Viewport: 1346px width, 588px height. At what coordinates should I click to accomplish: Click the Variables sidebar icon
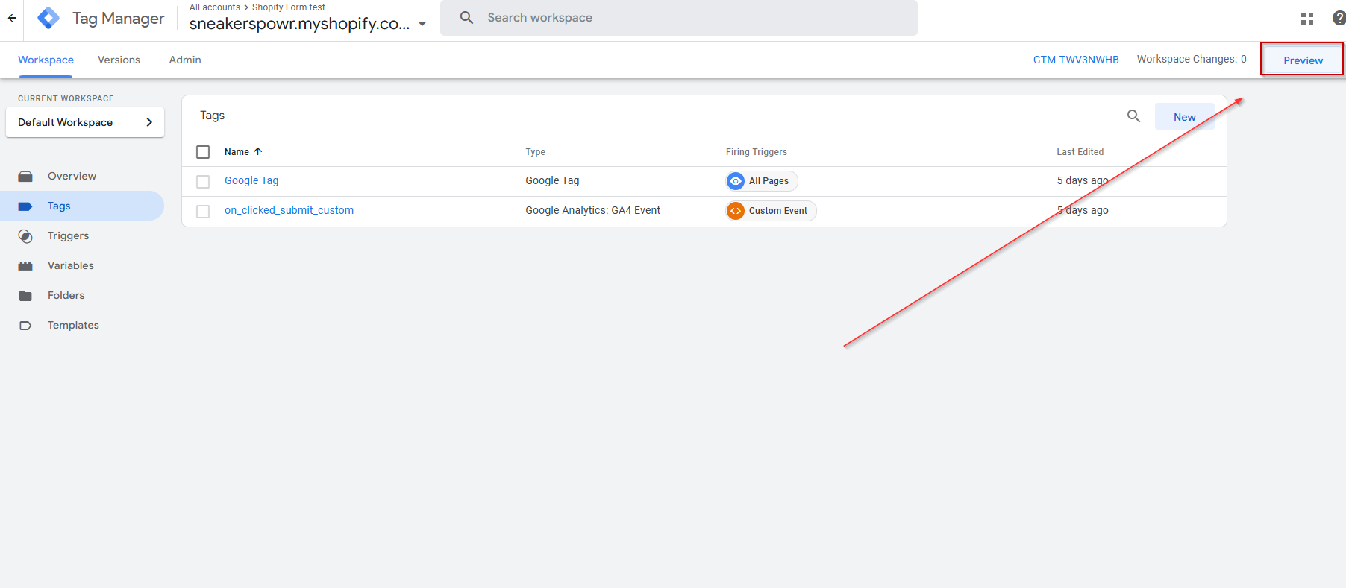coord(25,266)
